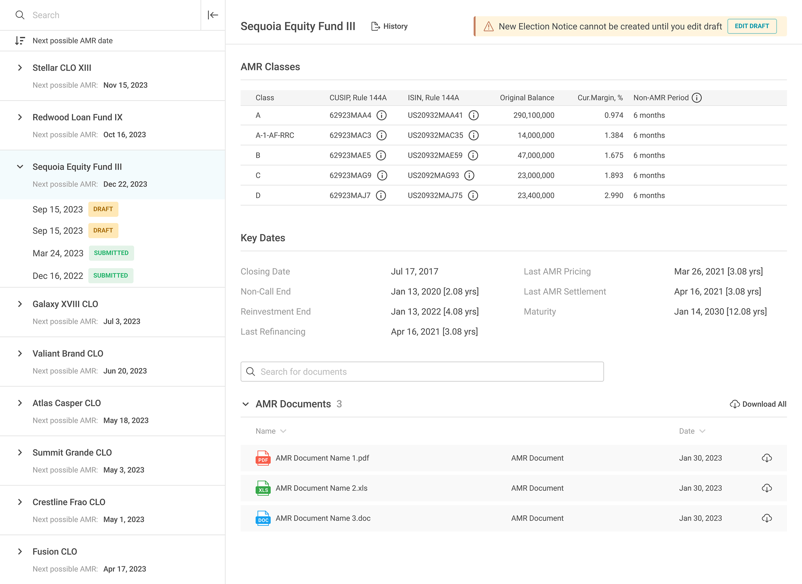Collapse the AMR Documents section
The image size is (802, 584).
pyautogui.click(x=246, y=404)
